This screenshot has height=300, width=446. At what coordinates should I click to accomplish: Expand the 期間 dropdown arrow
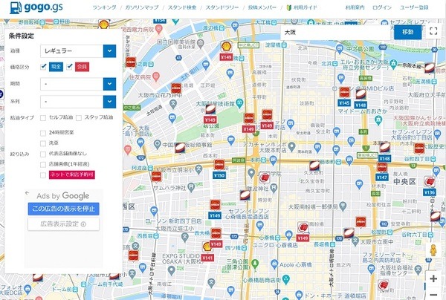click(x=109, y=84)
